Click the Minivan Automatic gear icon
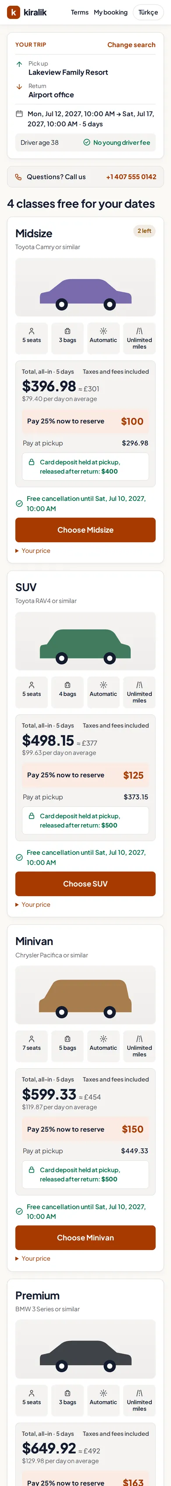 (x=103, y=1039)
